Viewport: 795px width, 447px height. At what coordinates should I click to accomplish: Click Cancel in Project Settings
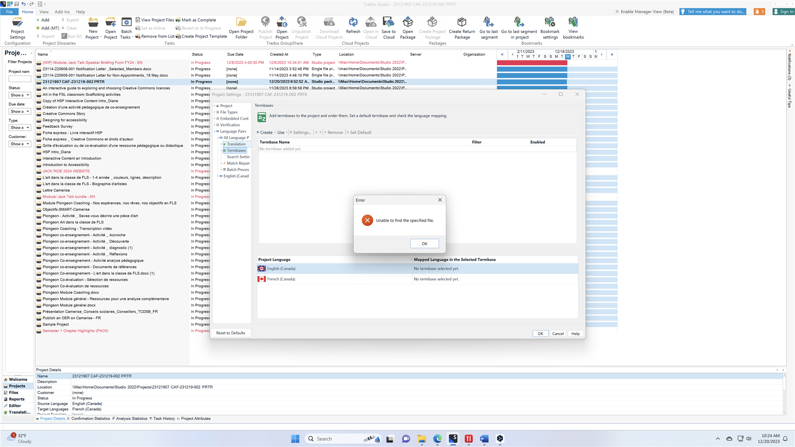tap(558, 333)
